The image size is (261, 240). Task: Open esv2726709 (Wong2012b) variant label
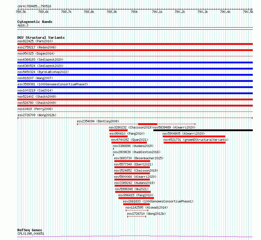click(x=37, y=115)
